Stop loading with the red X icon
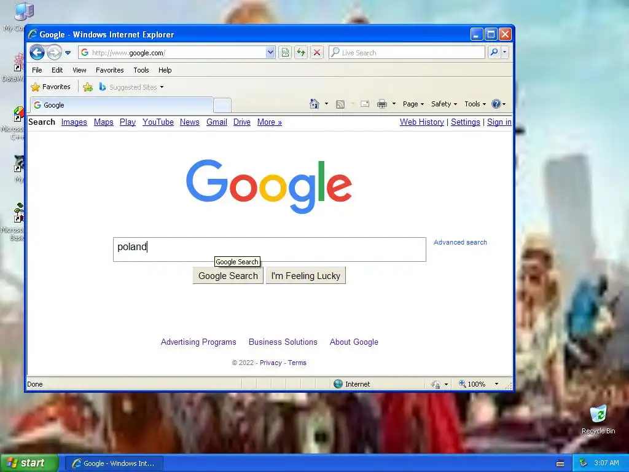Viewport: 629px width, 472px height. click(317, 53)
